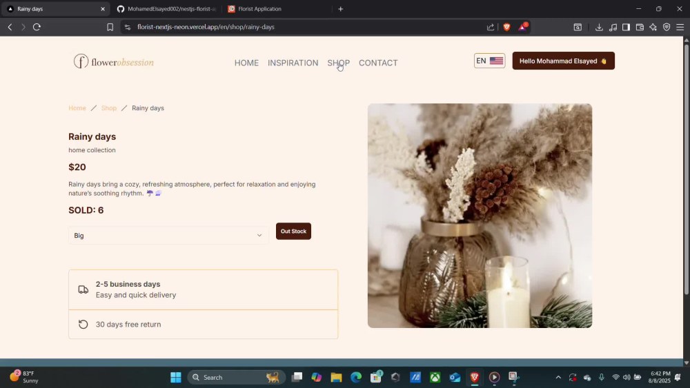Bookmark this page with the bookmark icon

click(x=110, y=28)
